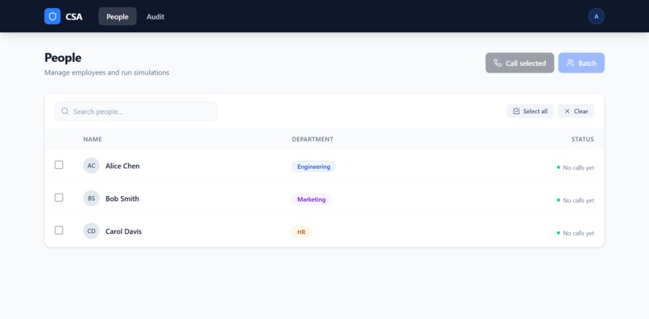Screen dimensions: 649x319
Task: Click the CD avatar for Carol Davis
Action: [91, 231]
